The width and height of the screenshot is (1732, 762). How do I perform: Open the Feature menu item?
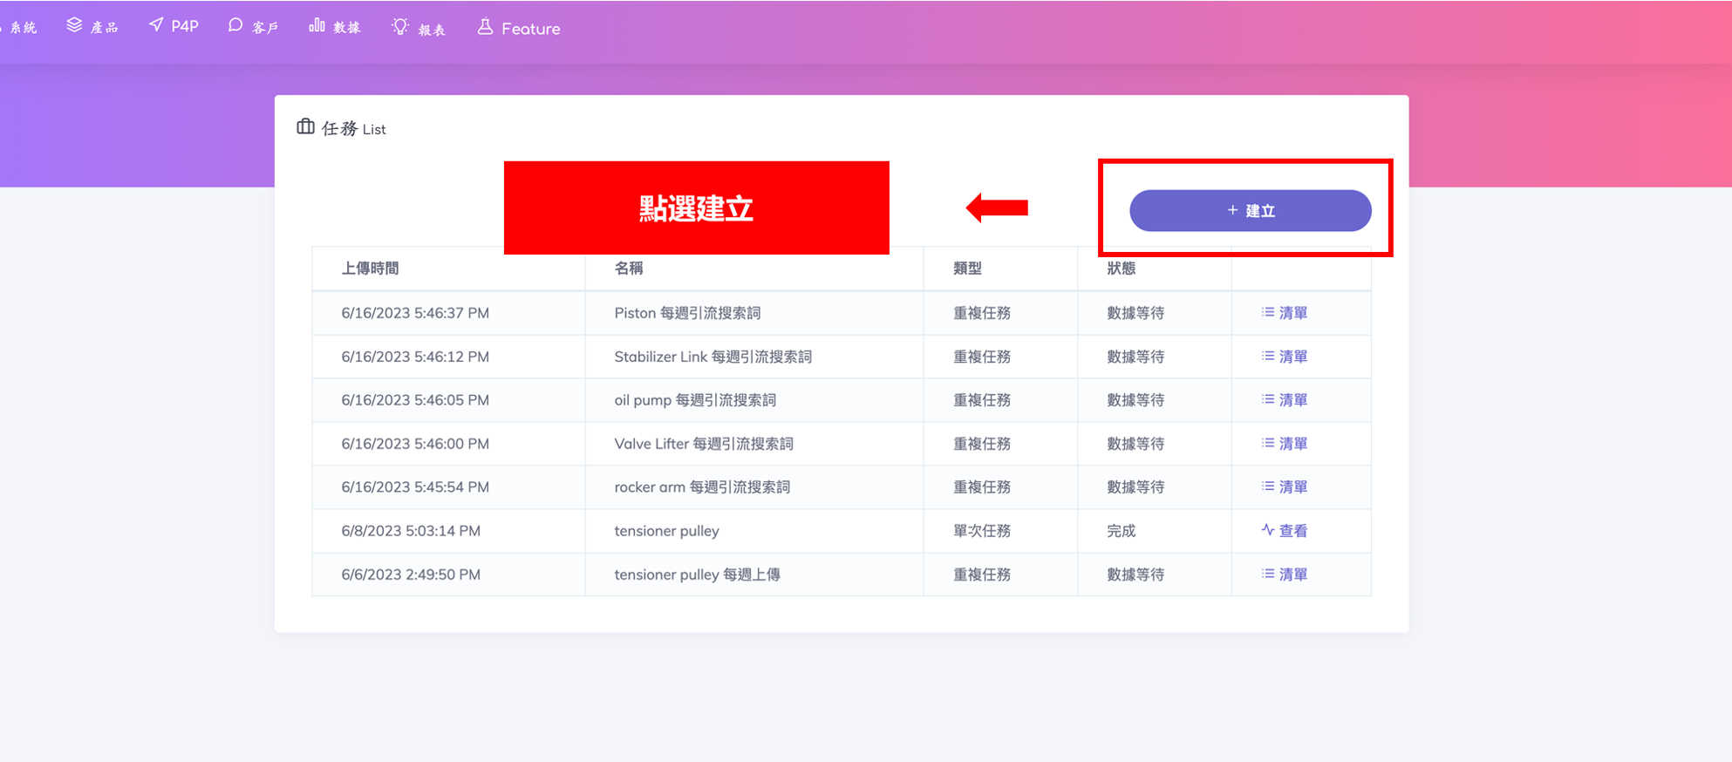coord(530,29)
